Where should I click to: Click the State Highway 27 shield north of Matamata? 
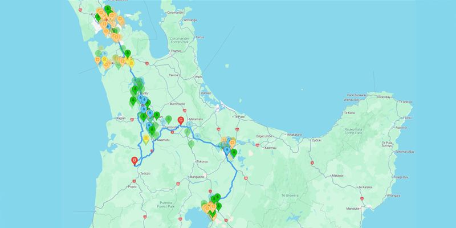[184, 111]
